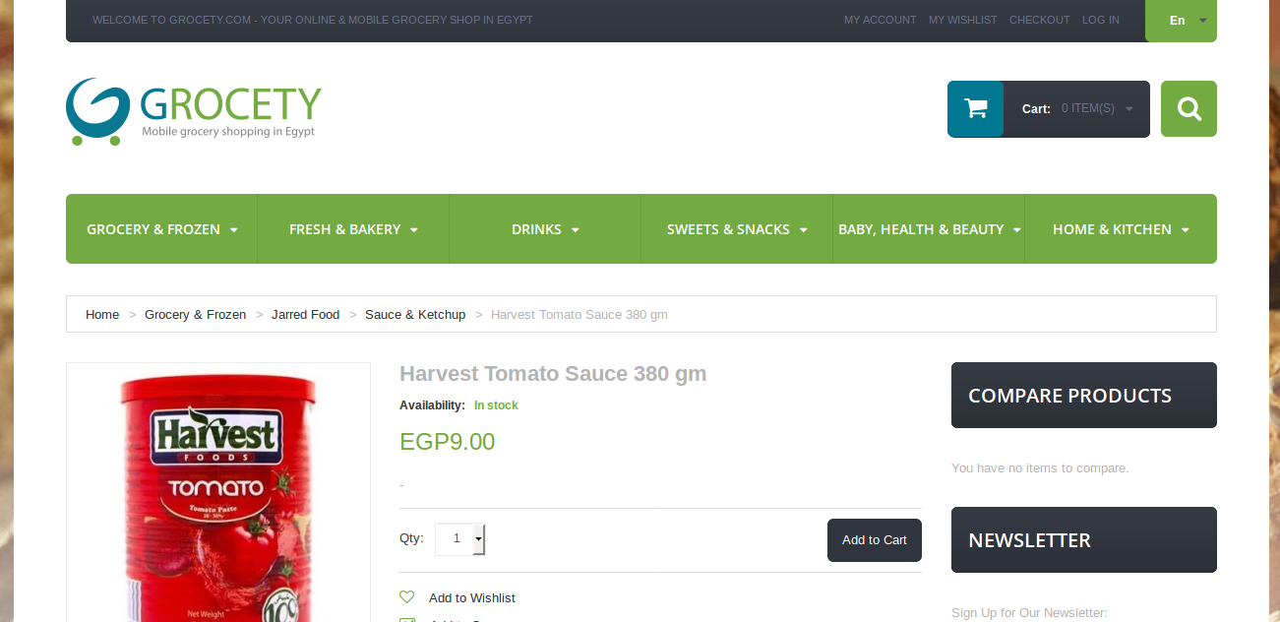The height and width of the screenshot is (622, 1280).
Task: Open the search magnifier button
Action: pyautogui.click(x=1189, y=108)
